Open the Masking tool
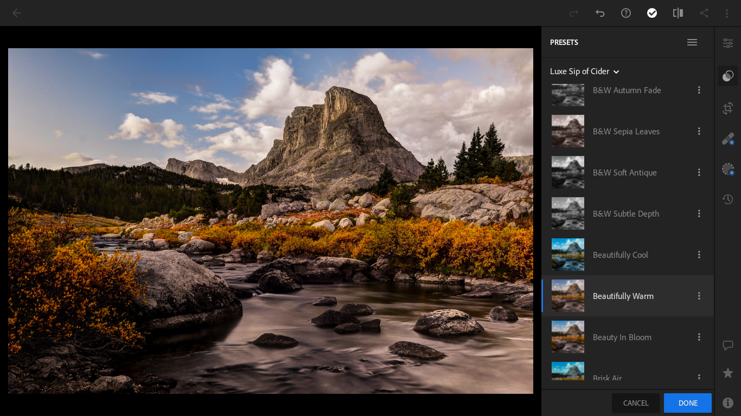The width and height of the screenshot is (741, 416). (x=728, y=170)
